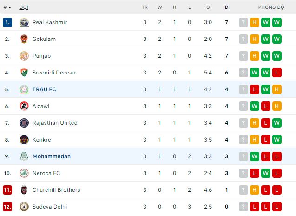Click Real Kashmir's question mark form badge
This screenshot has height=216, width=296.
[243, 22]
